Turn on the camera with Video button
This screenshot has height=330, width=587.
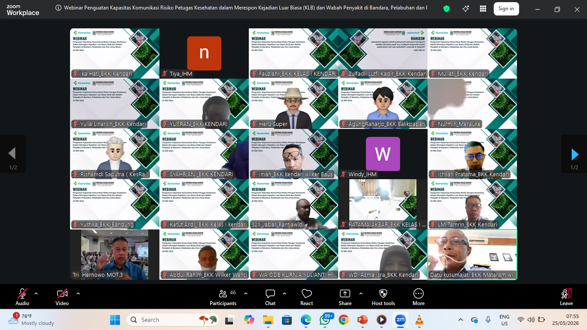coord(62,297)
